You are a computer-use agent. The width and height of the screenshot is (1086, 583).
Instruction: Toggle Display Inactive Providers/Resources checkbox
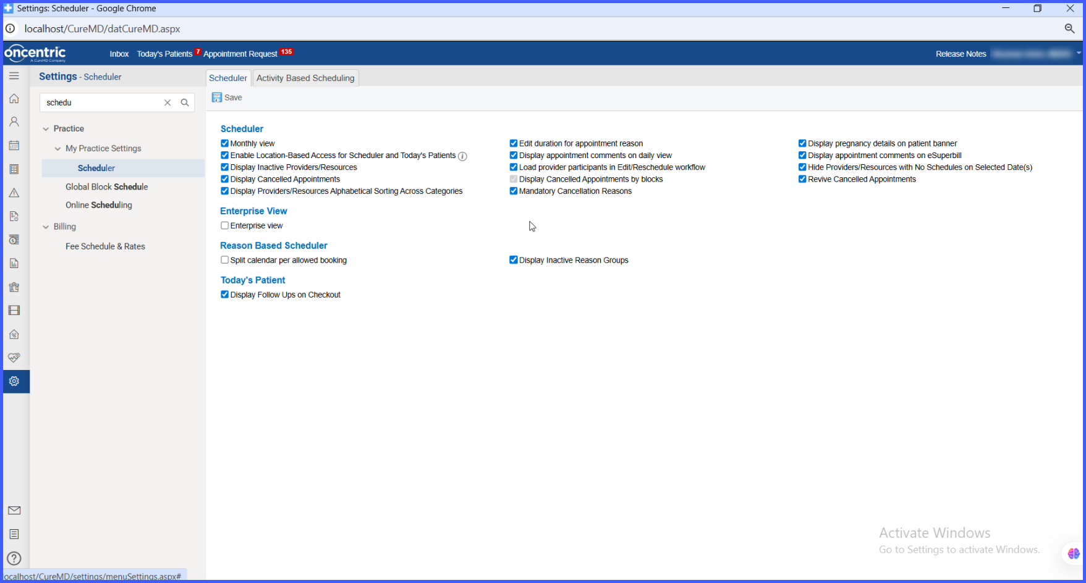tap(225, 167)
